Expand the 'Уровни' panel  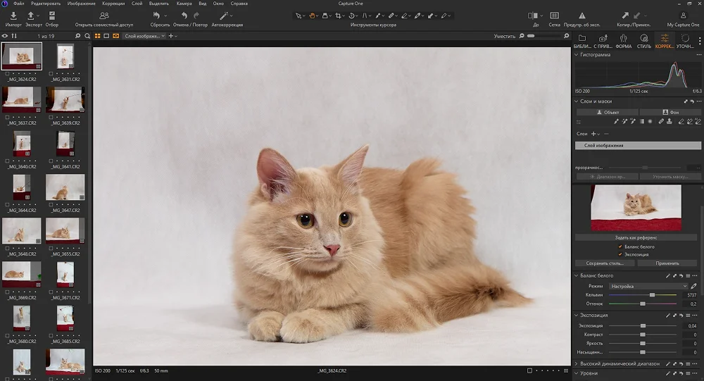[577, 372]
